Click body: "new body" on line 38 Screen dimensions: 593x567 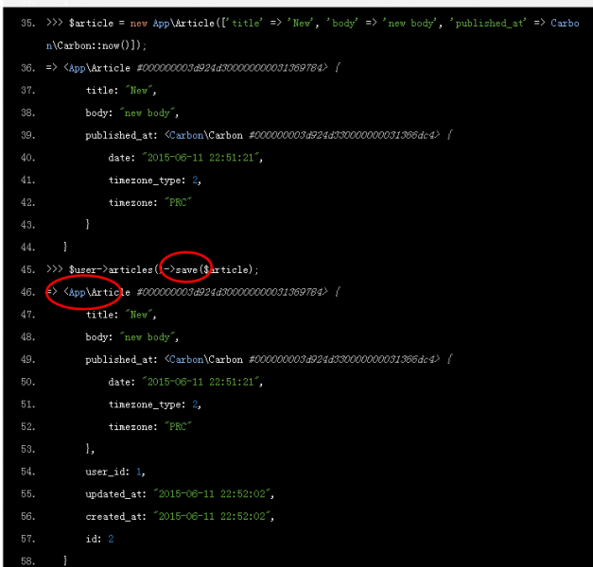point(132,112)
